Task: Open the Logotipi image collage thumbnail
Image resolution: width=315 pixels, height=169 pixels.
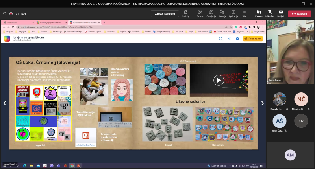Action: [43, 113]
